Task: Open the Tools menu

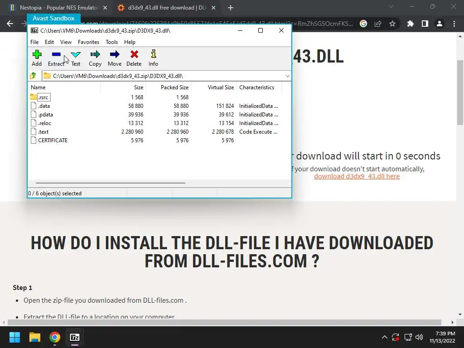Action: 111,42
